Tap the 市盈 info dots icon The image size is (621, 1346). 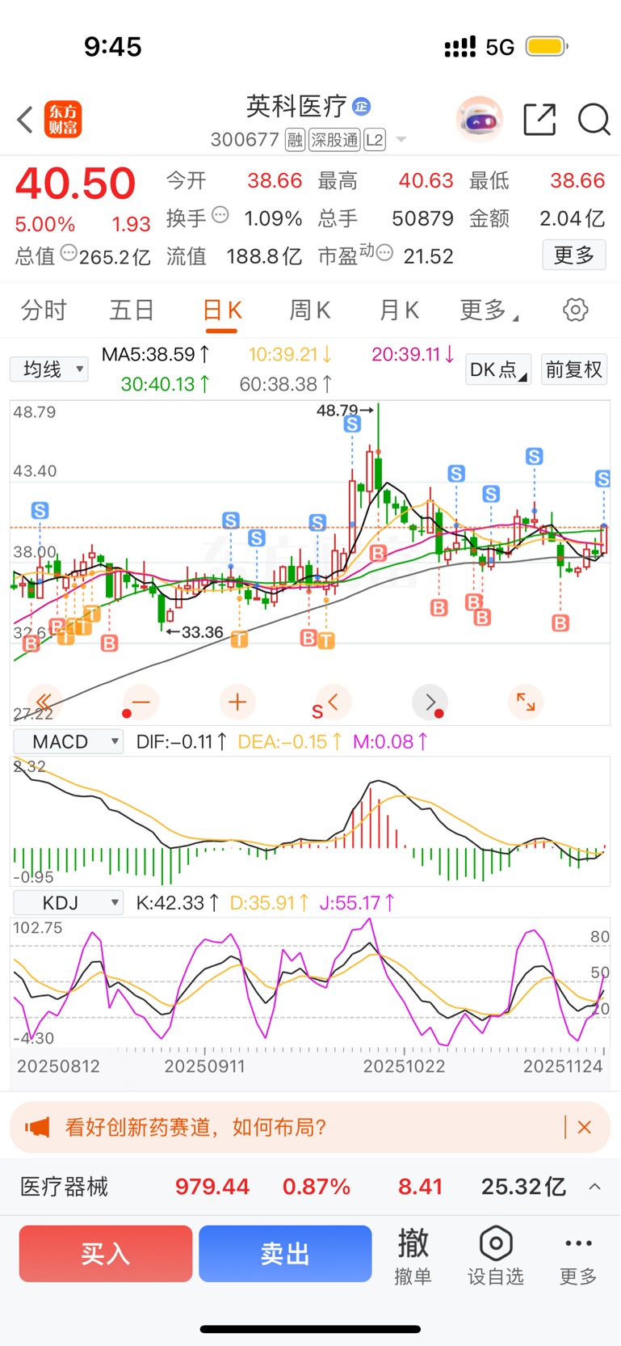pos(385,253)
